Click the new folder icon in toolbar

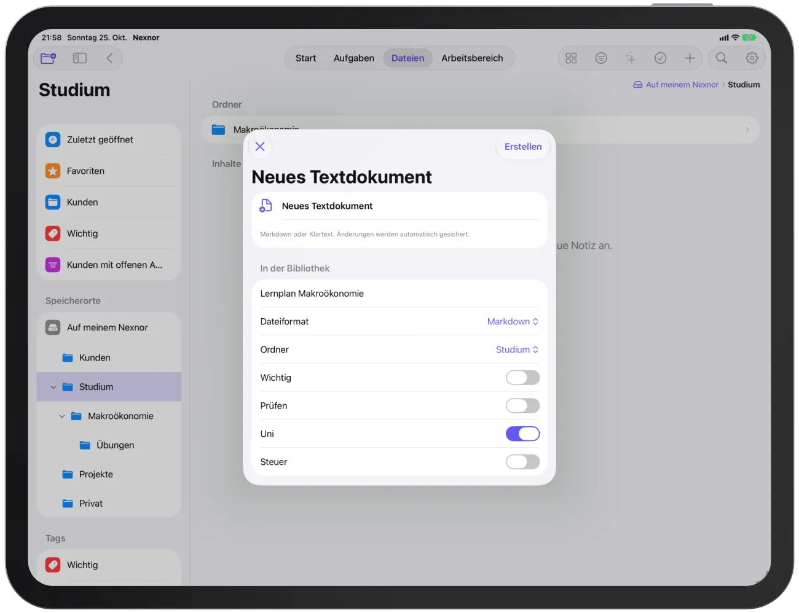pos(48,58)
